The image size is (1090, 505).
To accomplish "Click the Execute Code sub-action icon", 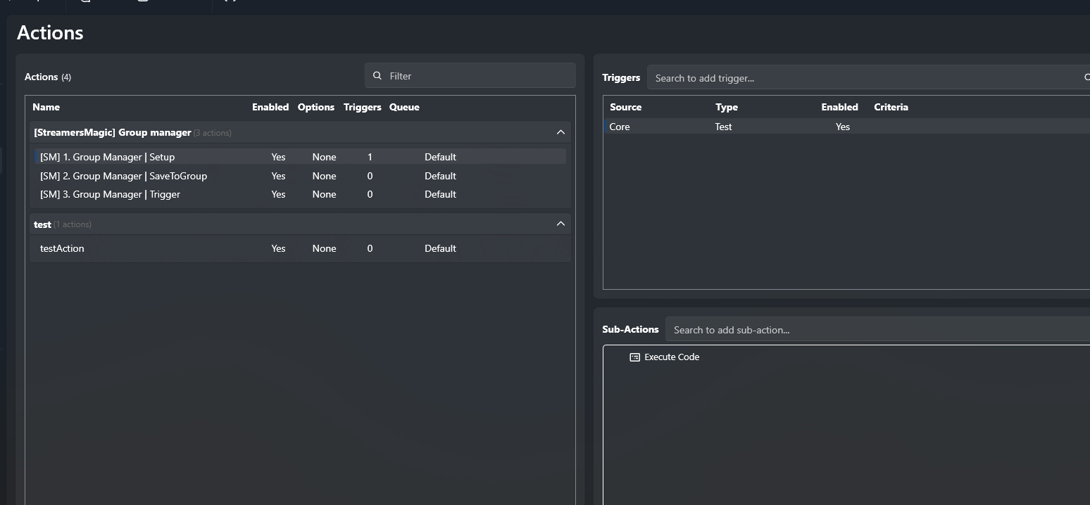I will pos(634,357).
